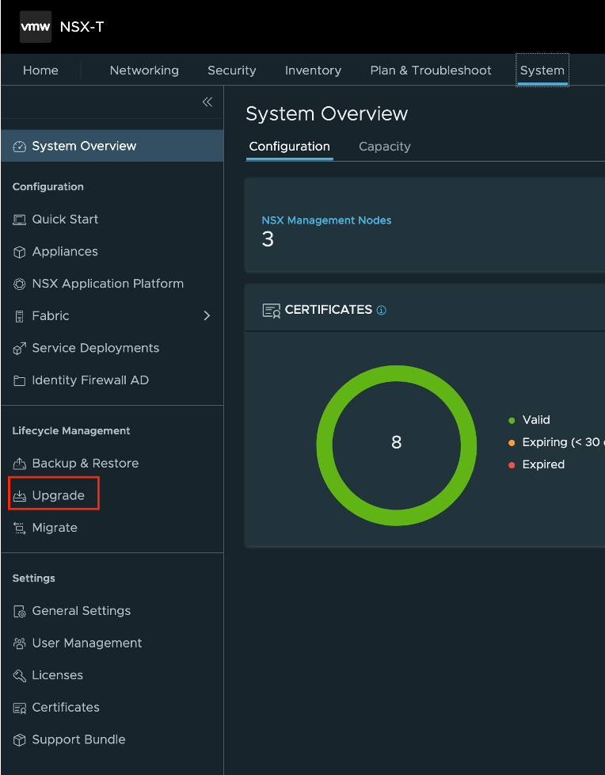This screenshot has height=775, width=605.
Task: Select the Configuration tab
Action: [x=289, y=147]
